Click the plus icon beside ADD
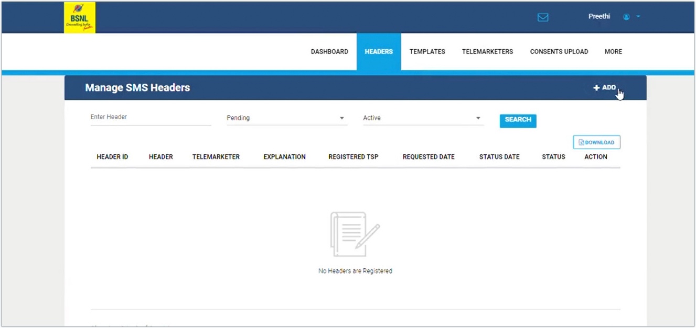 point(595,87)
